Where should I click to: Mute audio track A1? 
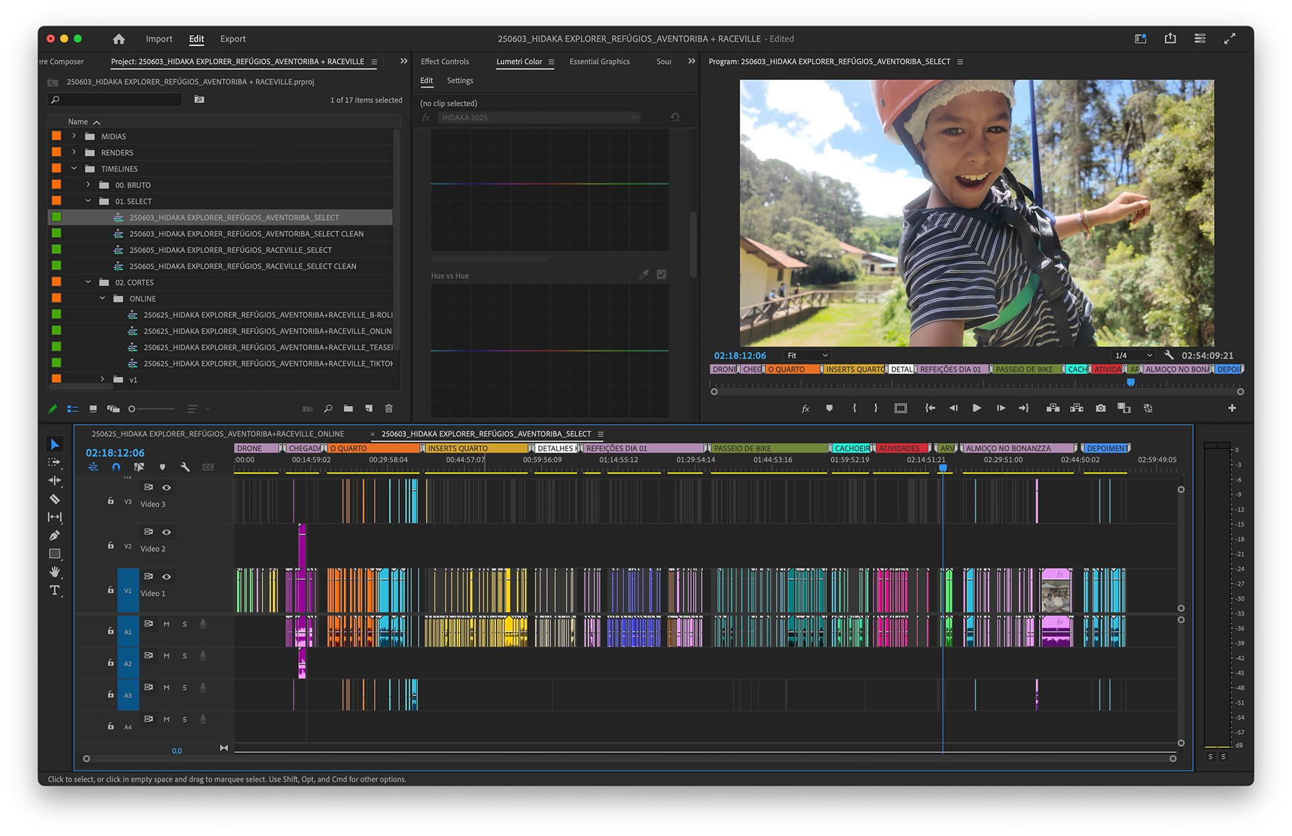click(166, 624)
